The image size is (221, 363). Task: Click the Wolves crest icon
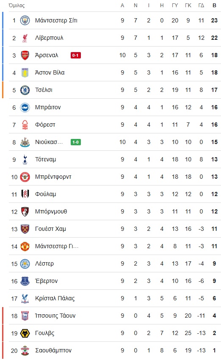point(25,333)
